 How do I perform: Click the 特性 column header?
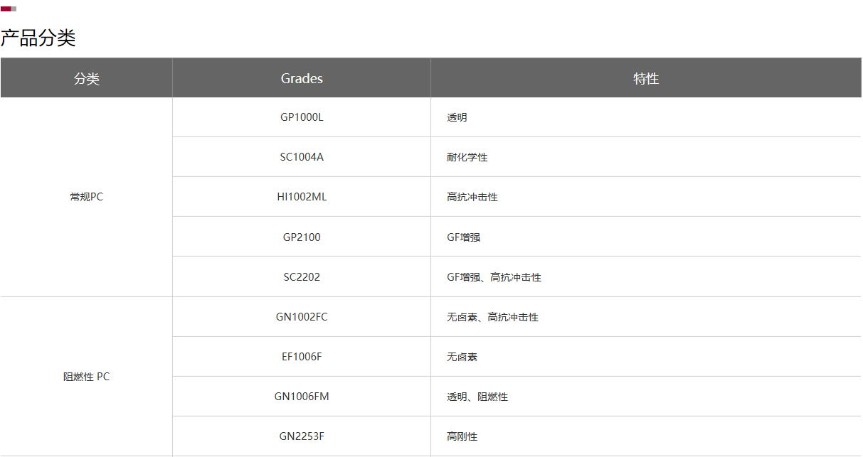point(646,79)
